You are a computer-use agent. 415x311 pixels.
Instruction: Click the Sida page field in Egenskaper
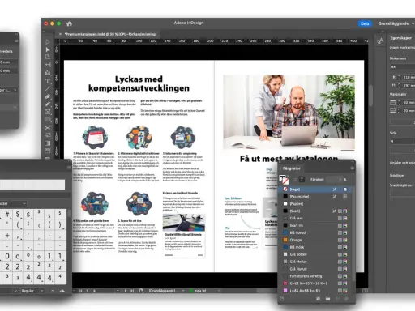(x=402, y=141)
